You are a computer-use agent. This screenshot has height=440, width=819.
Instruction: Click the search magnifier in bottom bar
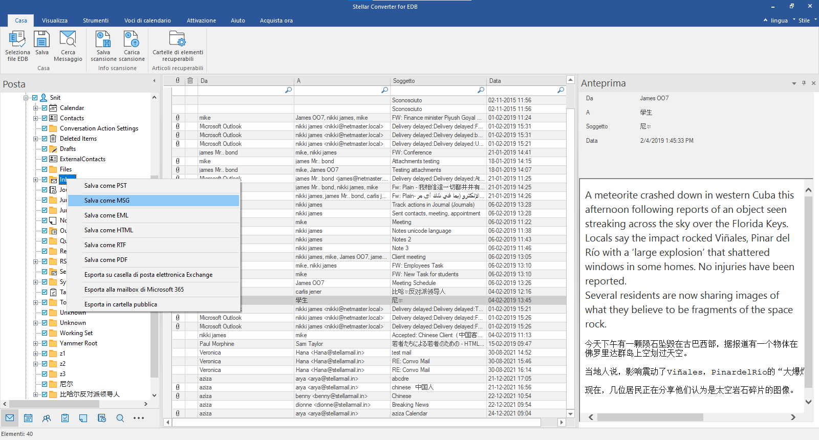click(x=120, y=418)
